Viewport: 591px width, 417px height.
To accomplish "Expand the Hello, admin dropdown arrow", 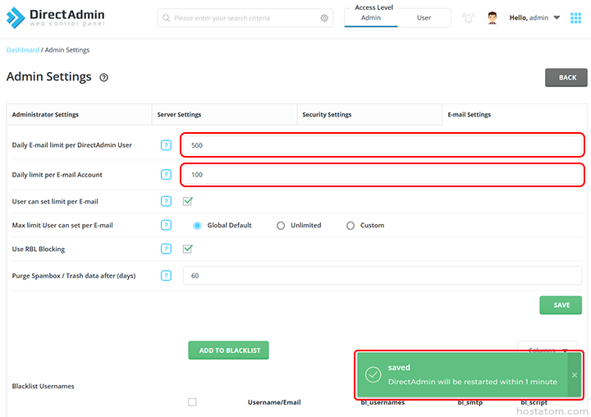I will coord(557,18).
